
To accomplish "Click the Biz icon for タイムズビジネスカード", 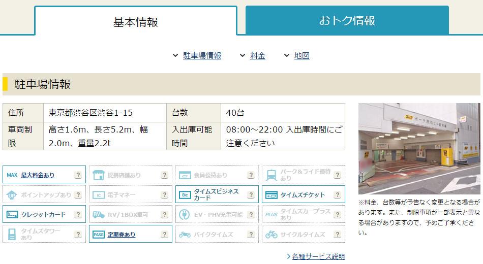I will [x=185, y=195].
